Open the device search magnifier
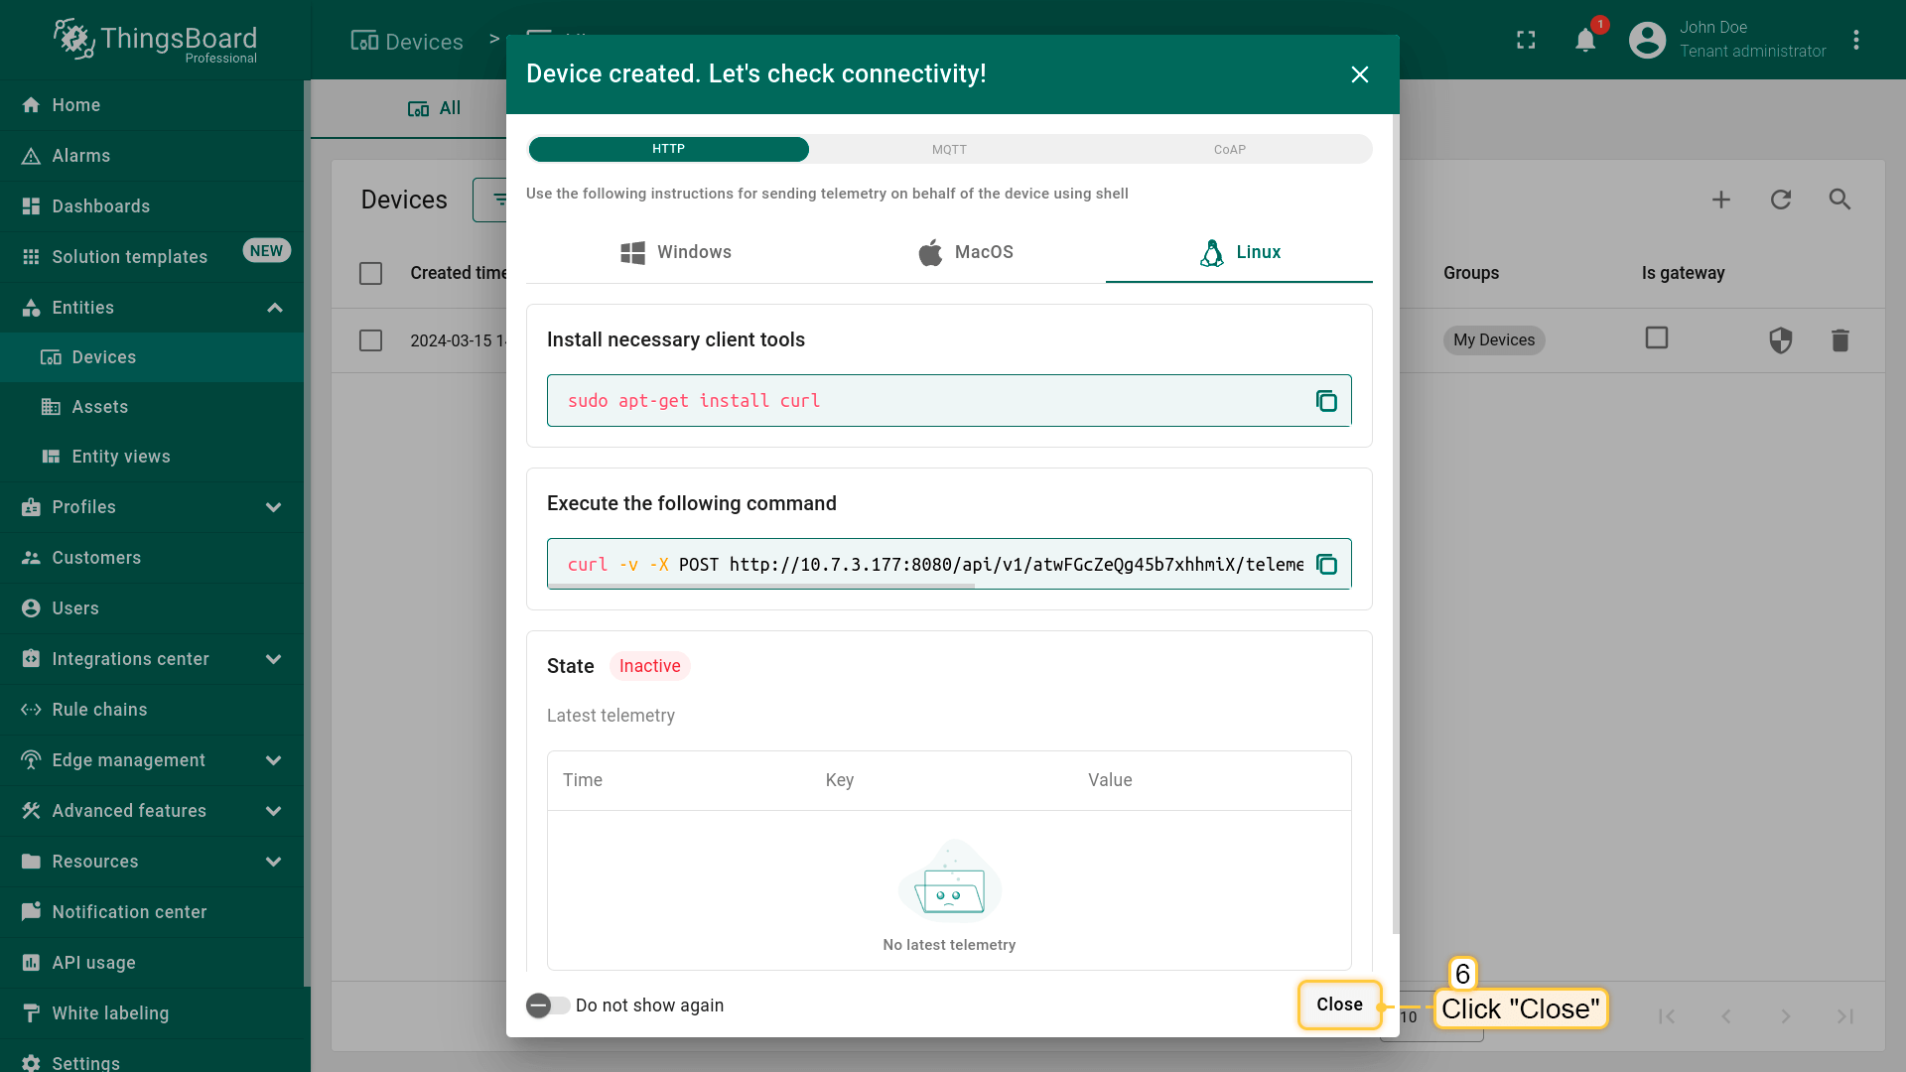Screen dimensions: 1906x1072 coord(1839,200)
